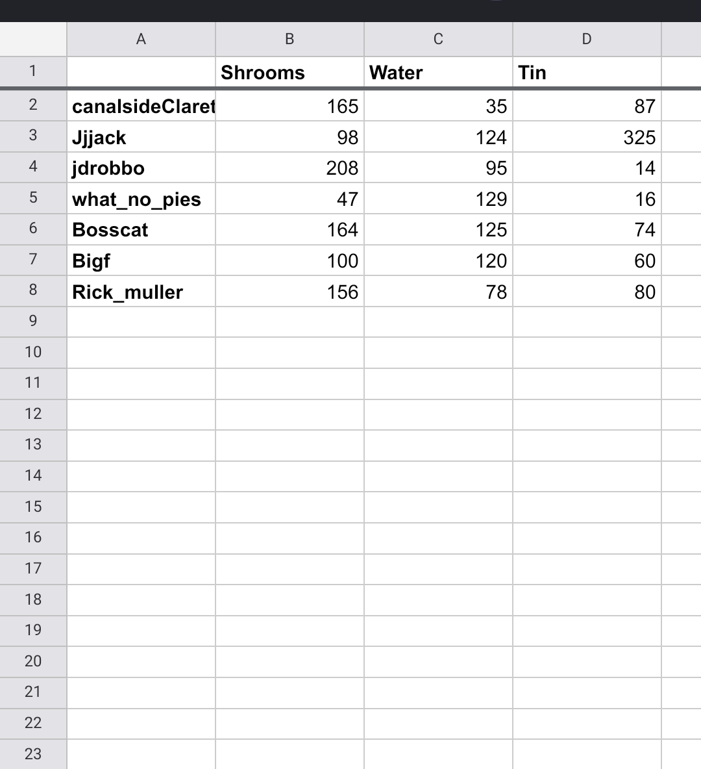
Task: Select row 12 via its number
Action: (33, 414)
